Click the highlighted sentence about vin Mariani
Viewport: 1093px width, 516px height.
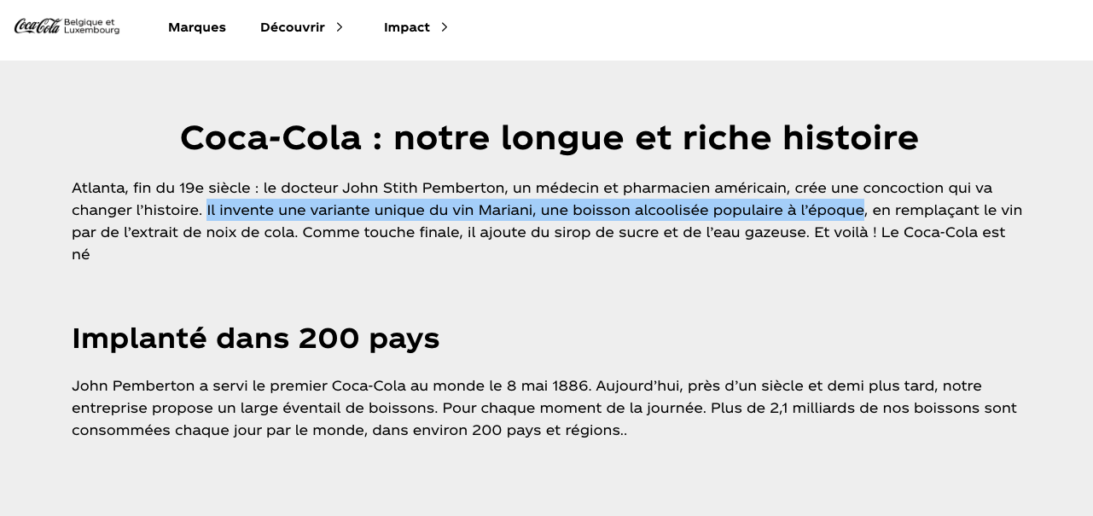(535, 210)
